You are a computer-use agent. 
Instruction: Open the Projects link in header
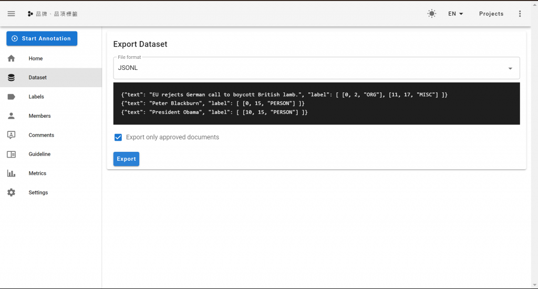[491, 14]
